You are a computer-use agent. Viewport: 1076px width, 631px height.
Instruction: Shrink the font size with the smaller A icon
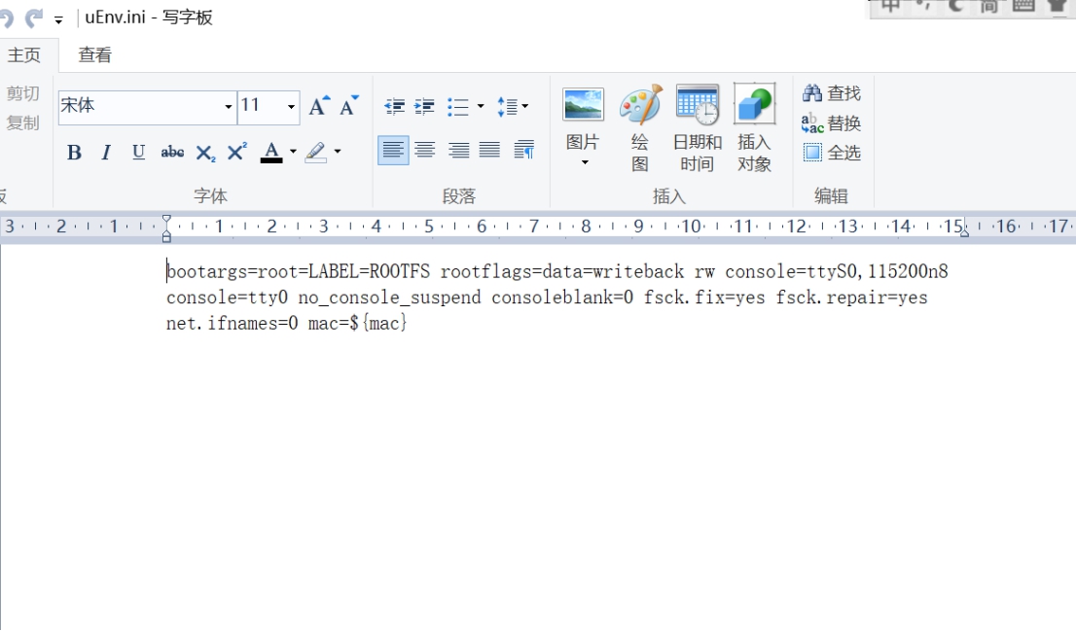pos(349,106)
